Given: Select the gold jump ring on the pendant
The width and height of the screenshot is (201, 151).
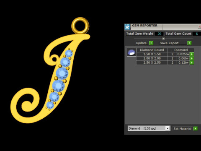Looking at the screenshot, I should click(80, 26).
